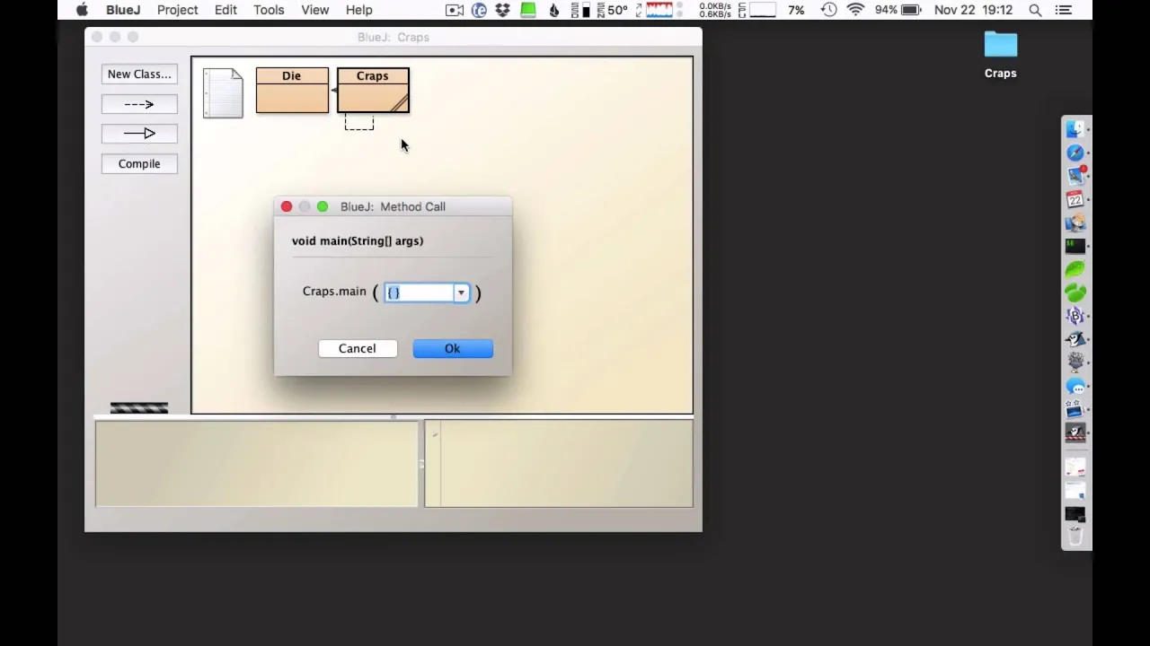Click the striped work indicator bar
The height and width of the screenshot is (646, 1150).
[x=139, y=408]
